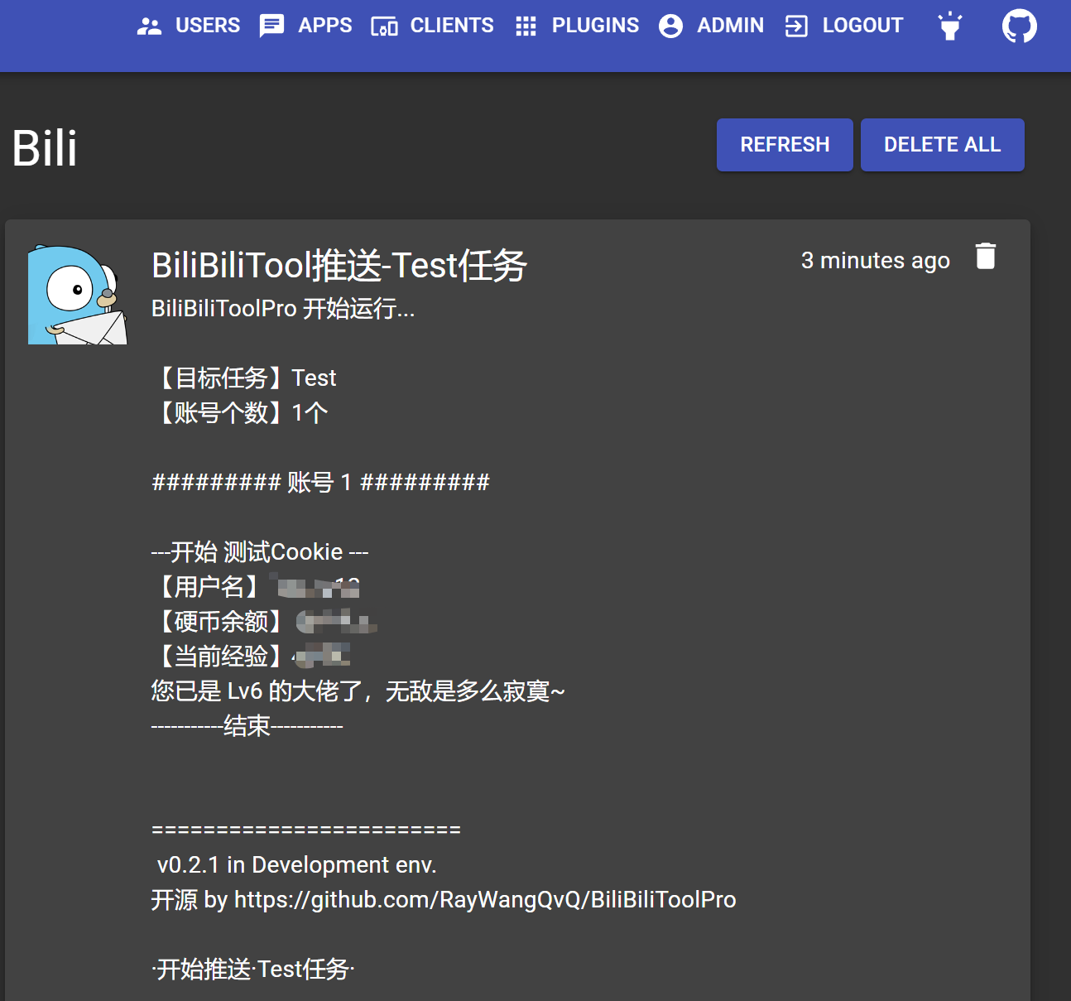Click the Admin account icon
The width and height of the screenshot is (1071, 1001).
(x=670, y=26)
